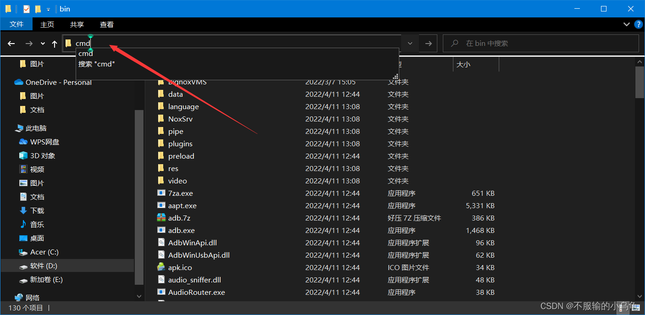Select the video folder name
Screen dimensions: 645x315
[177, 181]
